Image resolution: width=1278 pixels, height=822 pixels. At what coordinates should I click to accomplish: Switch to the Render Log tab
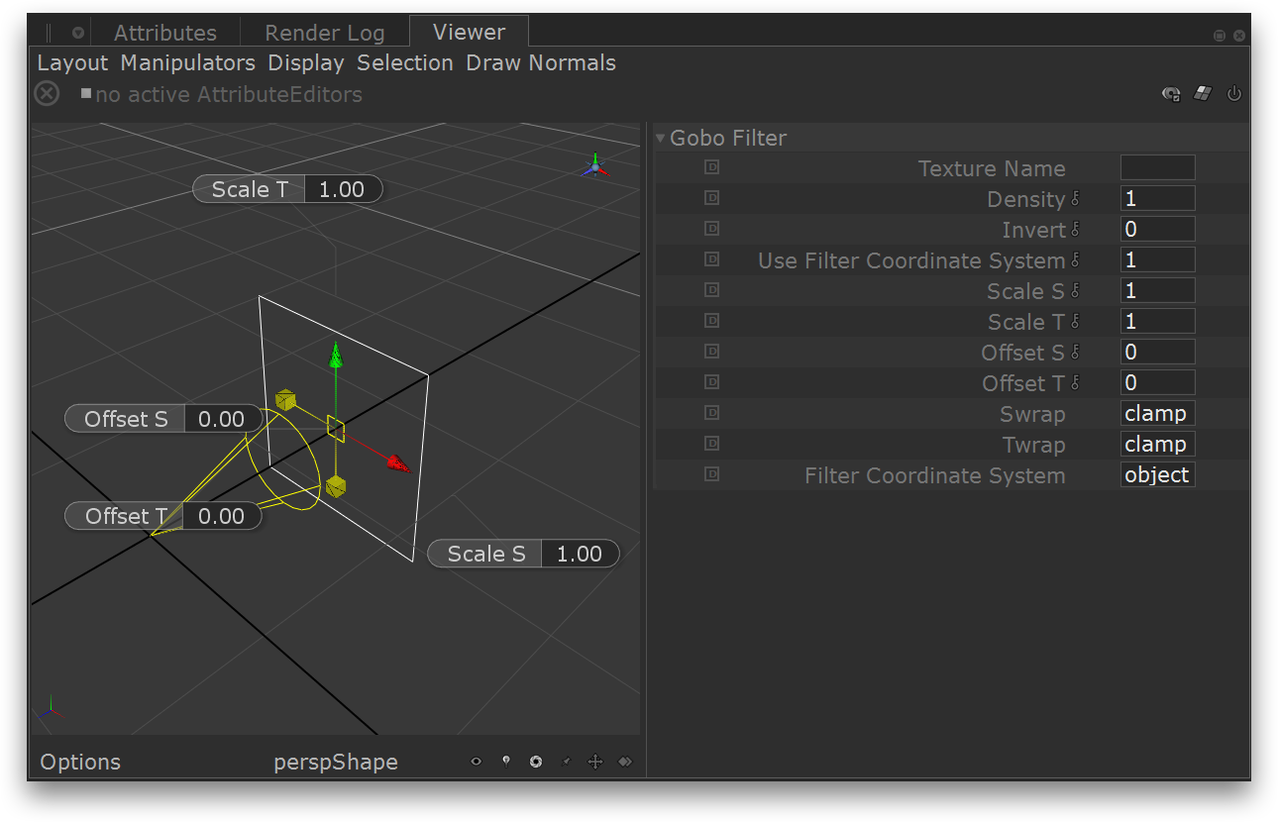[324, 33]
